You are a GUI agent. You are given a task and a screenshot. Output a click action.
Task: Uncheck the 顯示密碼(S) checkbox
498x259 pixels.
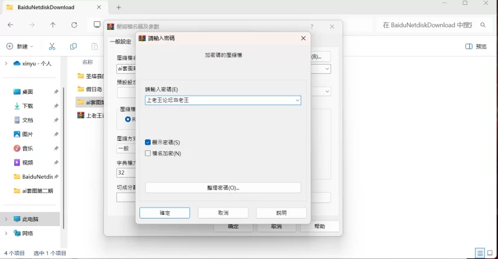pos(148,142)
